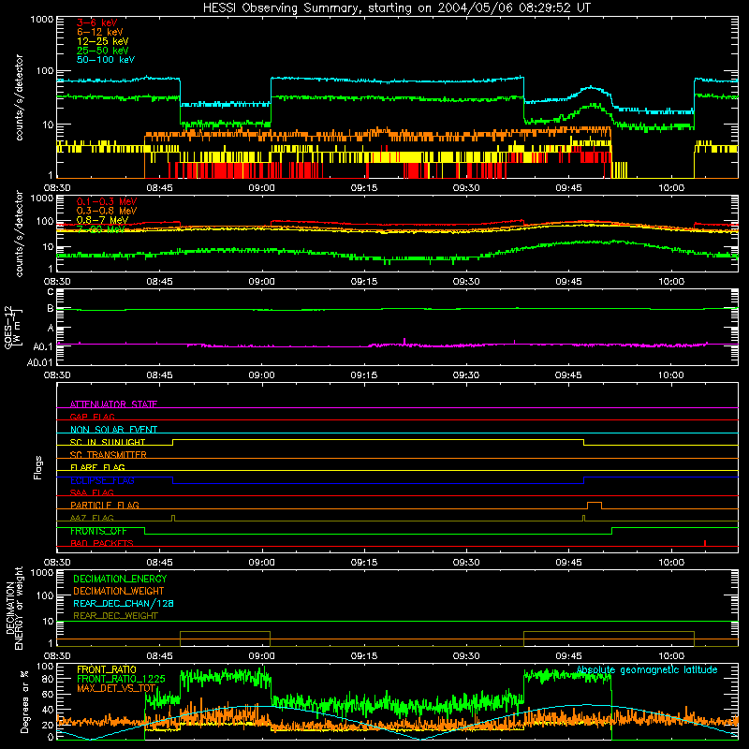Click the HESSI Observing Summary title
The height and width of the screenshot is (749, 749).
pos(396,8)
